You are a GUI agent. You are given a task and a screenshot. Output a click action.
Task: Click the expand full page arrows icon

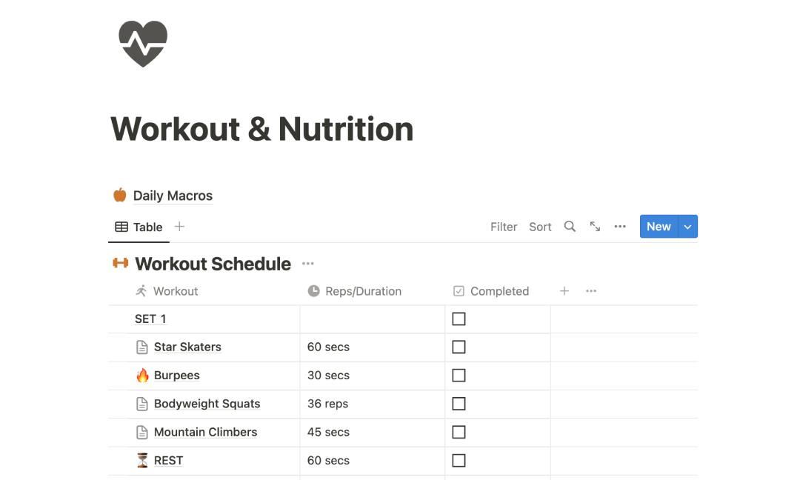click(595, 227)
